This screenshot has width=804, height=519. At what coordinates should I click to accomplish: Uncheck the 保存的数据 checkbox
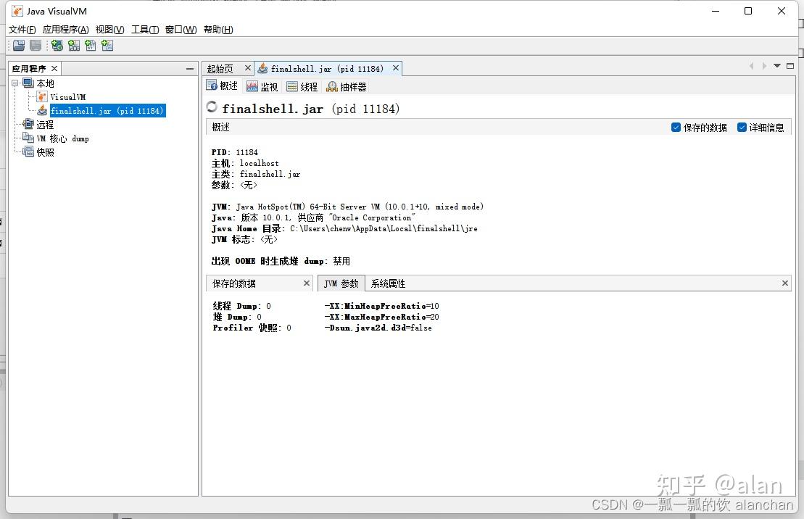(x=676, y=127)
